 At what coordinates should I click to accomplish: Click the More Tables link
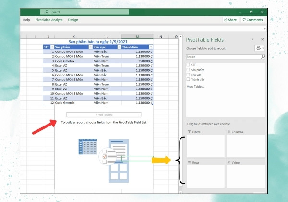(195, 86)
